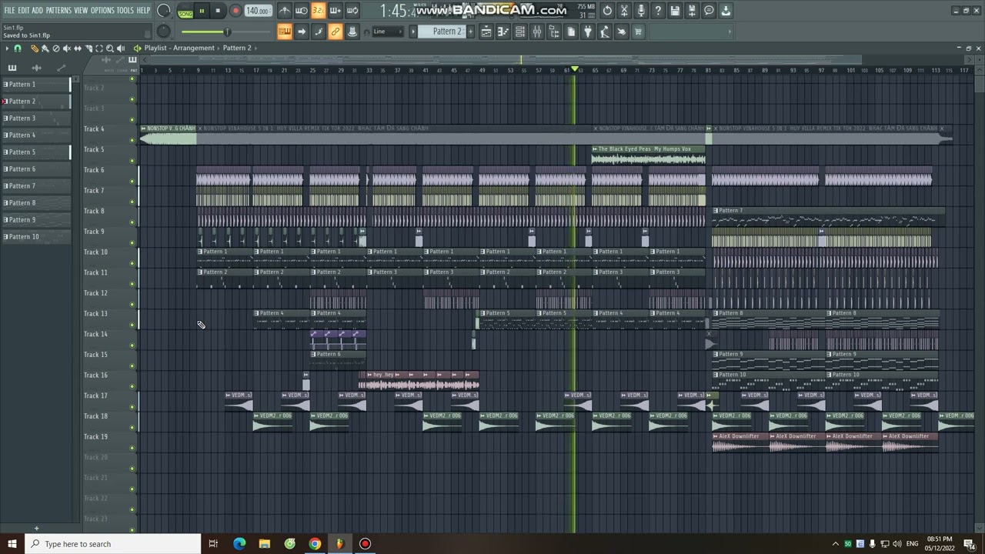985x554 pixels.
Task: Toggle multilink to controllers button
Action: [x=336, y=32]
